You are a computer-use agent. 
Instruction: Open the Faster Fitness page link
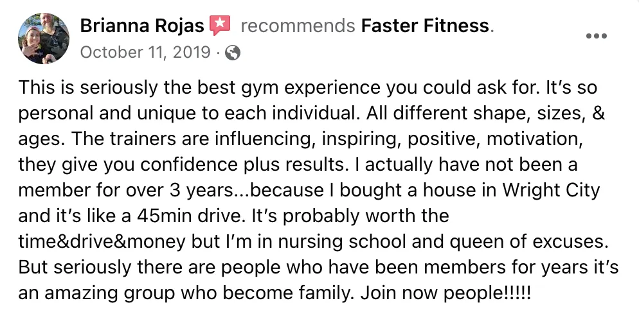tap(425, 26)
